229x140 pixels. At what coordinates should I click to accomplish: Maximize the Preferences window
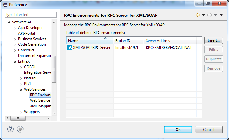pos(208,3)
